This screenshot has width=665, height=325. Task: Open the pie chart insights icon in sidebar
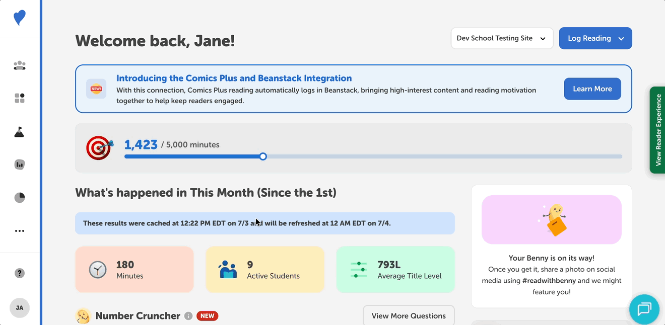[20, 197]
